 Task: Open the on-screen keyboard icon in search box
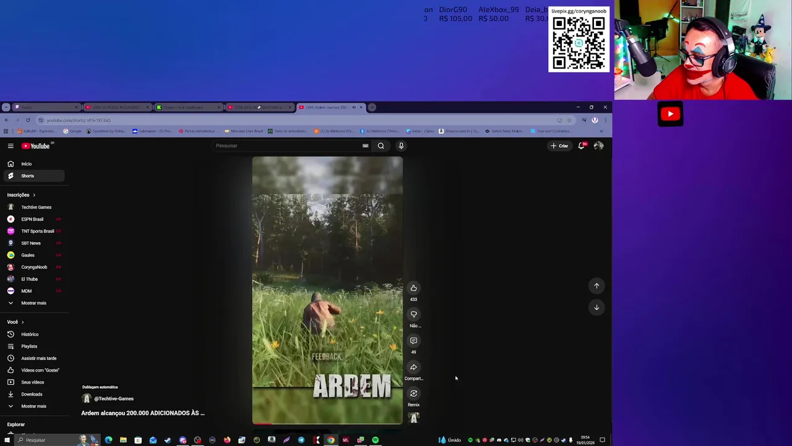coord(365,146)
